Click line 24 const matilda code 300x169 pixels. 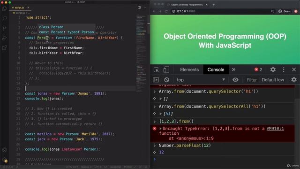[70, 134]
